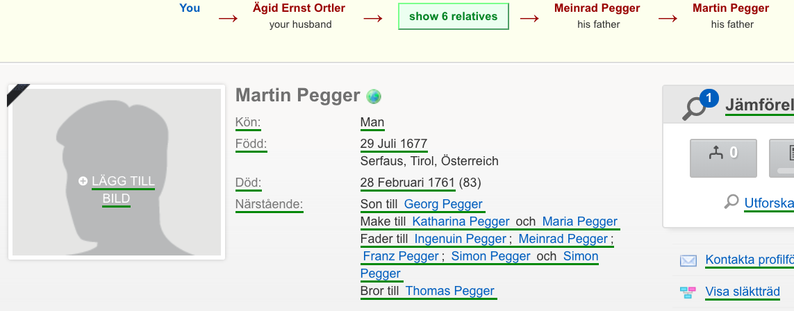Viewport: 794px width, 311px height.
Task: Open father Georg Pegger's profile
Action: click(x=443, y=204)
